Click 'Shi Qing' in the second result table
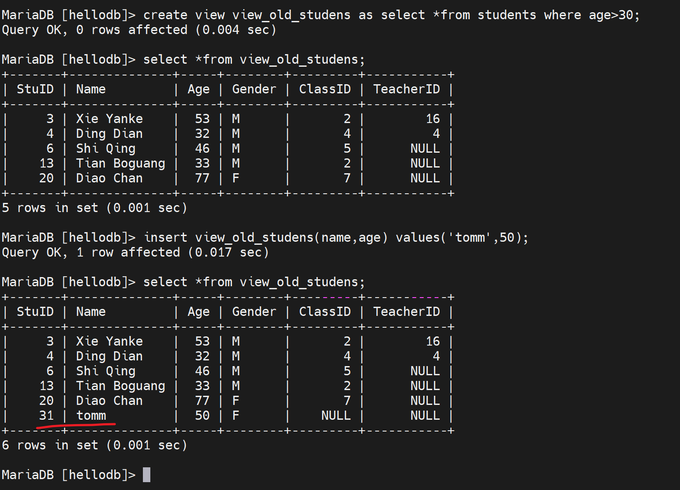The height and width of the screenshot is (490, 680). [x=106, y=371]
